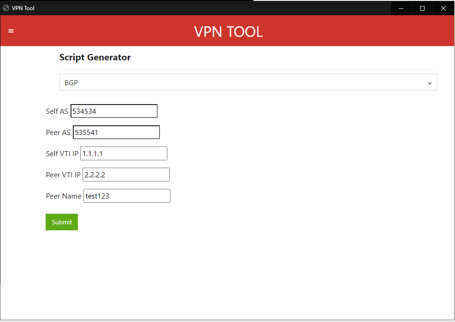The height and width of the screenshot is (322, 455).
Task: Focus the Self AS input field
Action: pyautogui.click(x=114, y=111)
